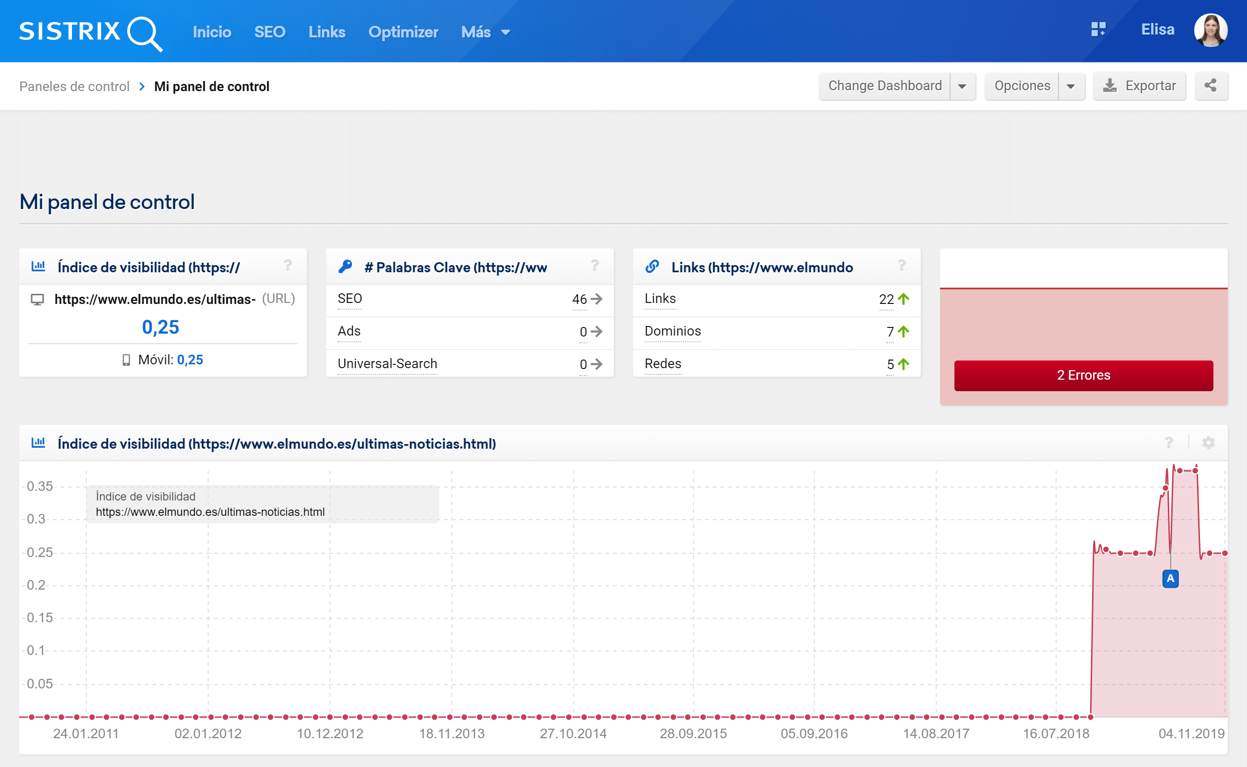Image resolution: width=1247 pixels, height=767 pixels.
Task: Click the green up arrow in Dominios row
Action: point(904,332)
